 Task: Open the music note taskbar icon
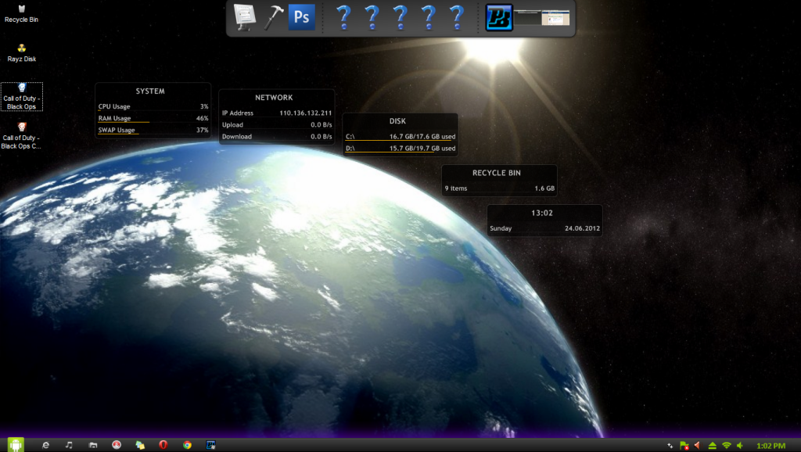[69, 444]
